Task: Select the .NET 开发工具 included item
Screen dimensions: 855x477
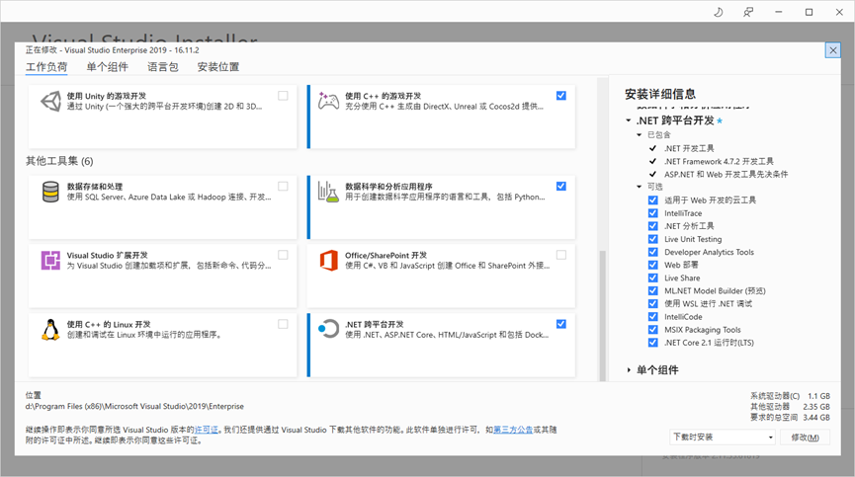Action: coord(689,148)
